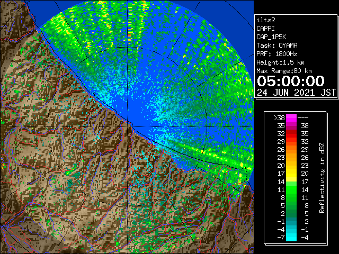Click the magenta >38 dBZ legend swatch
The width and height of the screenshot is (339, 254).
point(291,118)
